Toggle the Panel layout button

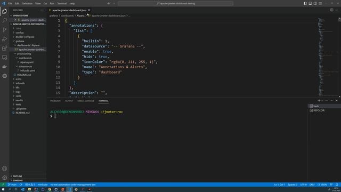tap(310, 4)
